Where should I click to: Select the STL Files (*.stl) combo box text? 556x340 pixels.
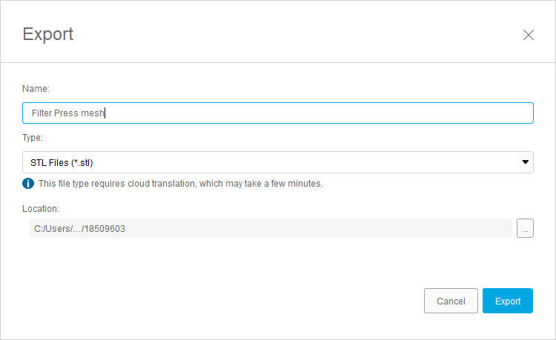point(62,162)
